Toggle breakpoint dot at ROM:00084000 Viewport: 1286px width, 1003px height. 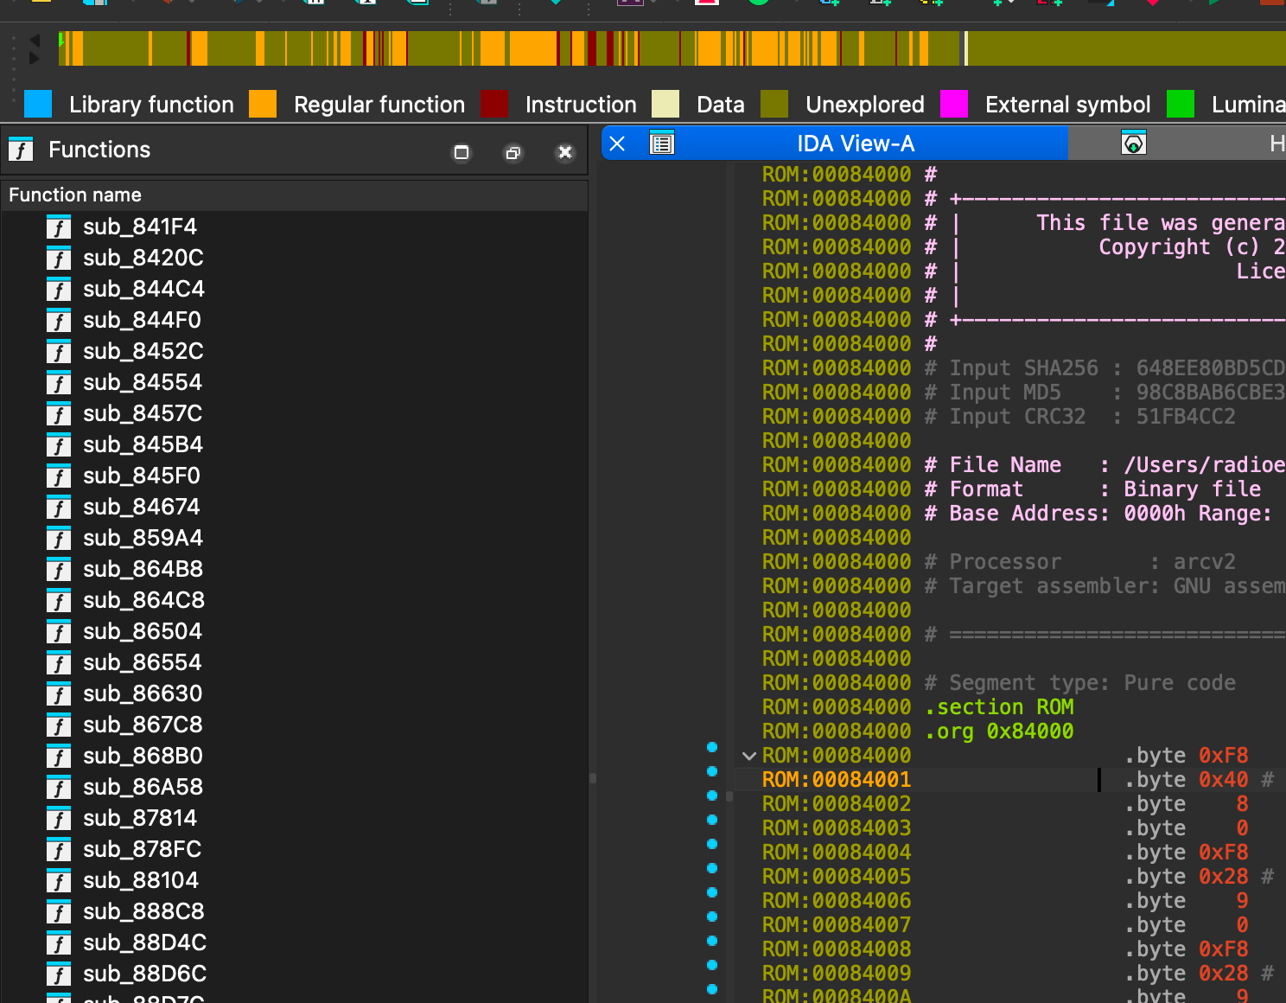click(x=712, y=747)
